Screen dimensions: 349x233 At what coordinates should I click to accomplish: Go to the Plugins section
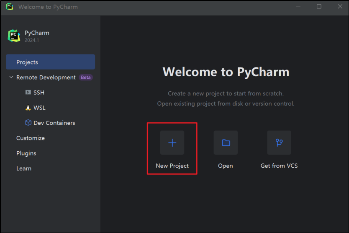tap(26, 153)
